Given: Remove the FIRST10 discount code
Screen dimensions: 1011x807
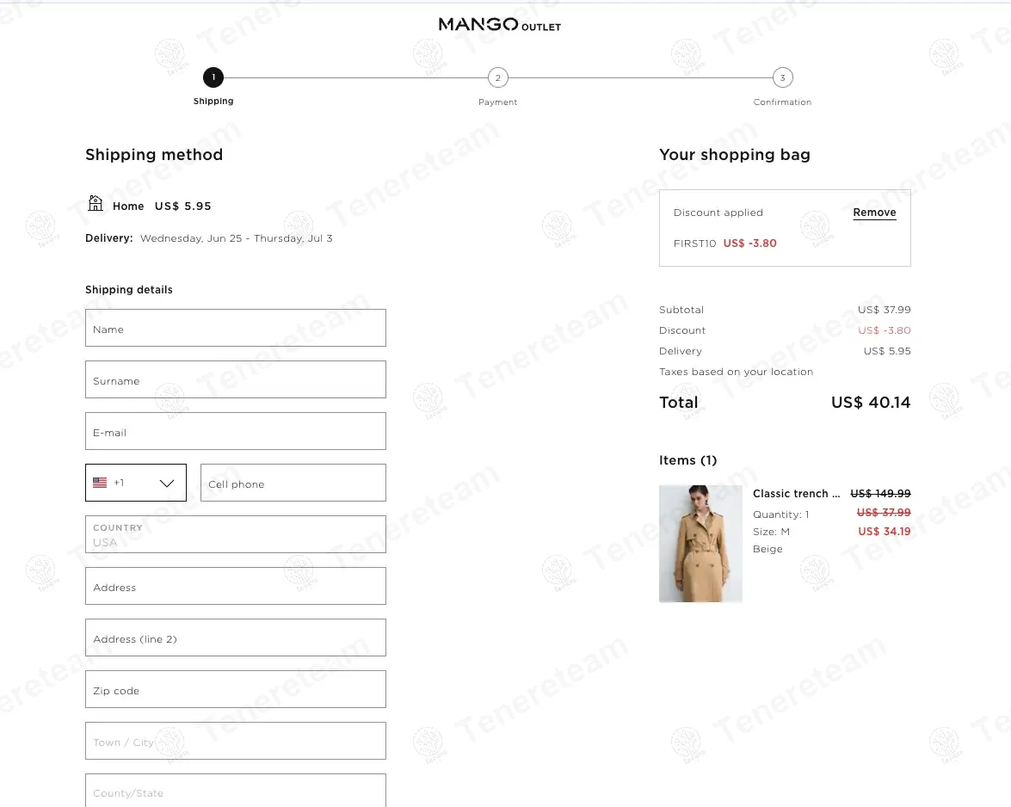Looking at the screenshot, I should (874, 213).
